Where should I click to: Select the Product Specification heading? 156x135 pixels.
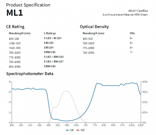(x=28, y=5)
